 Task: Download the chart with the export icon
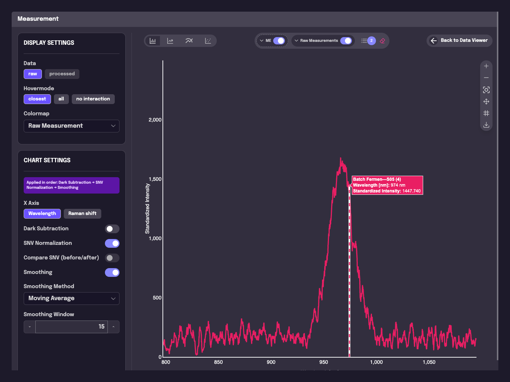(486, 125)
